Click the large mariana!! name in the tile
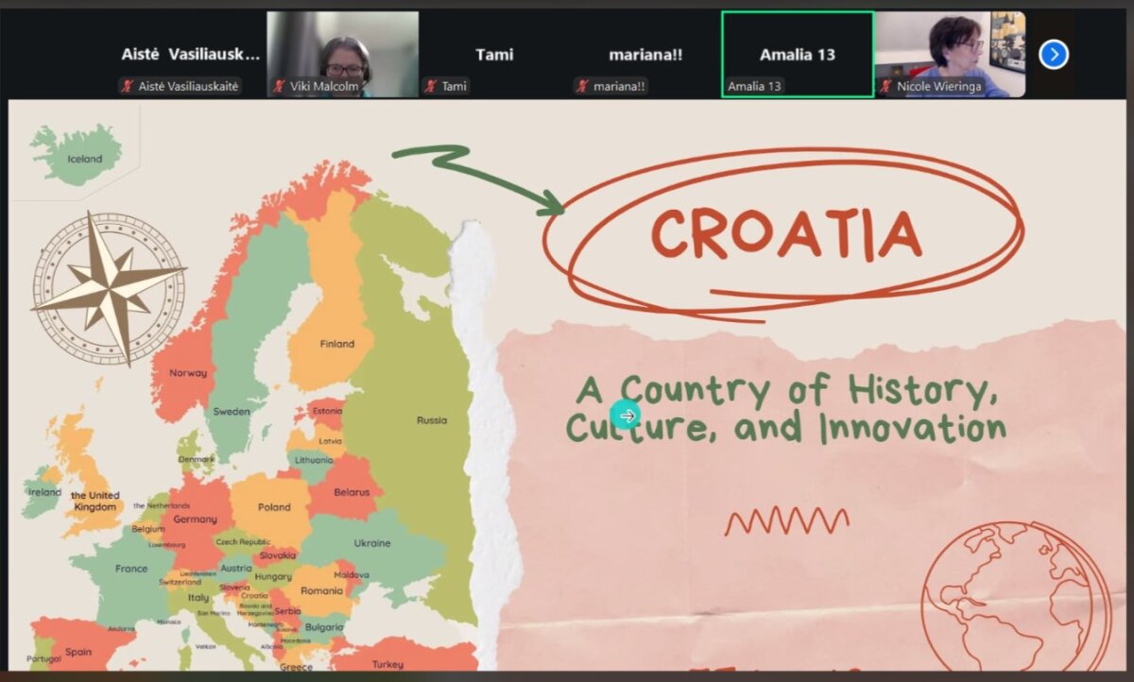Image resolution: width=1134 pixels, height=682 pixels. click(x=645, y=55)
